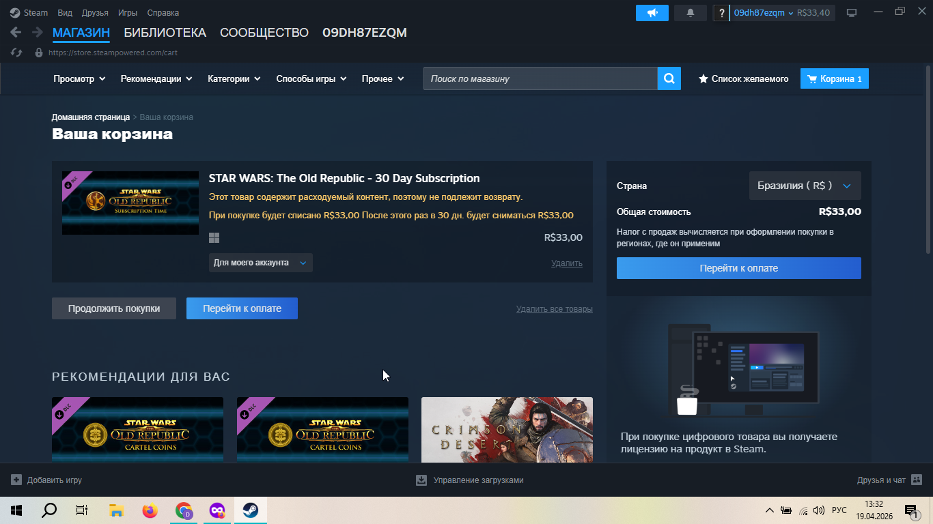The image size is (933, 524).
Task: Click Продолжить покупки button
Action: click(114, 308)
